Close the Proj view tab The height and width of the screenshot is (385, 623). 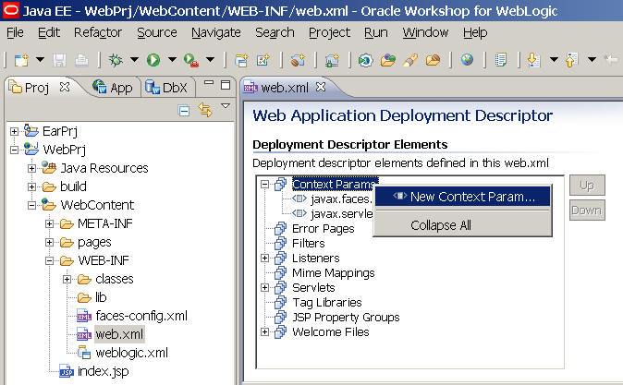[x=65, y=87]
